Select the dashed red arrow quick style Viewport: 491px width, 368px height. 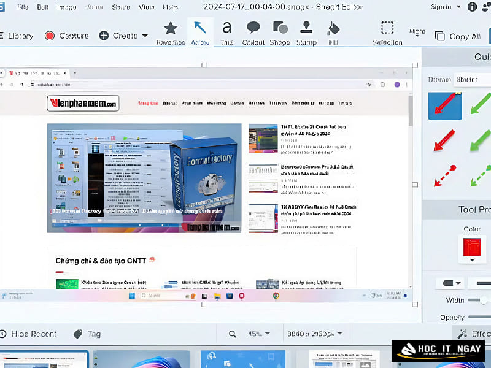point(445,175)
